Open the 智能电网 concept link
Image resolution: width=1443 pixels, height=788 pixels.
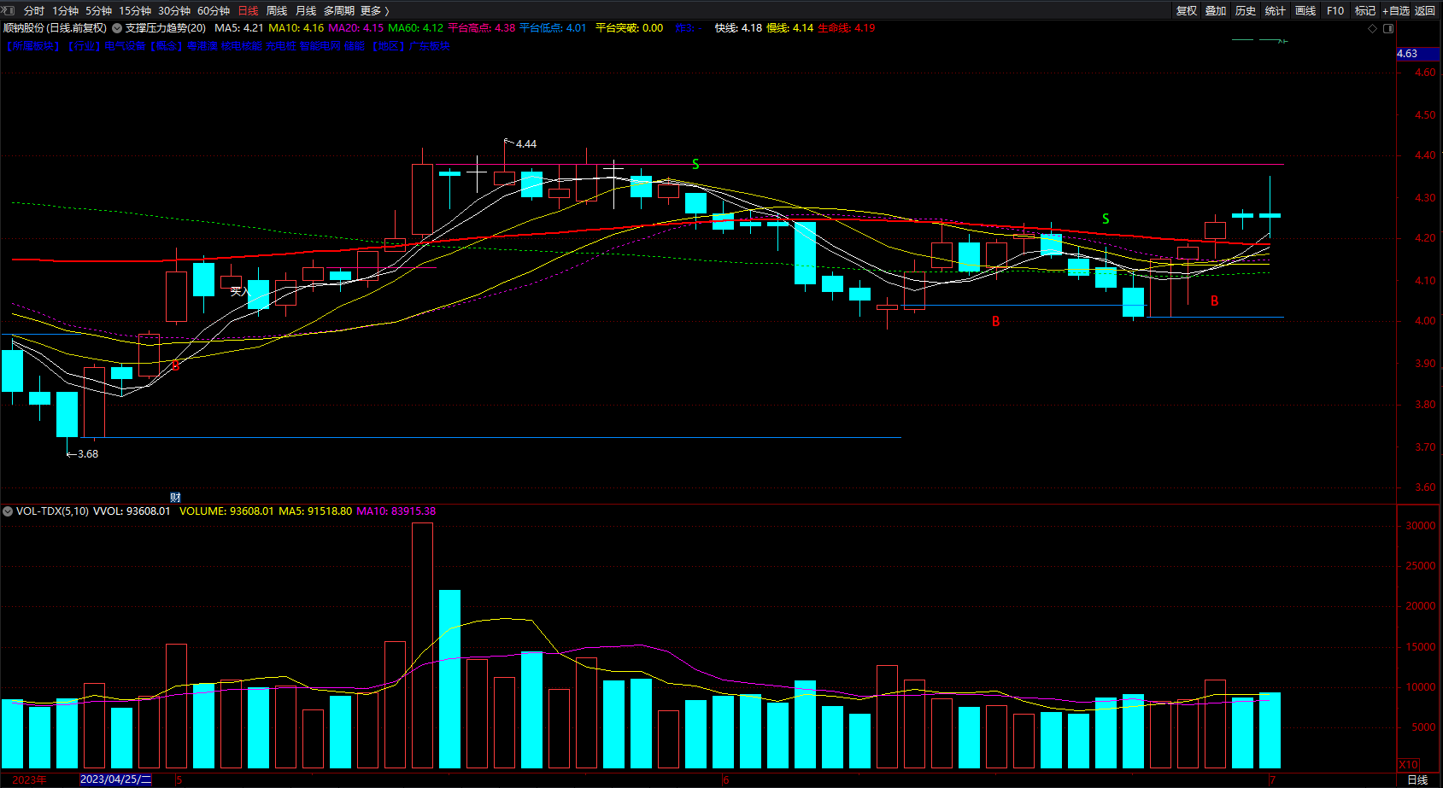[x=320, y=46]
